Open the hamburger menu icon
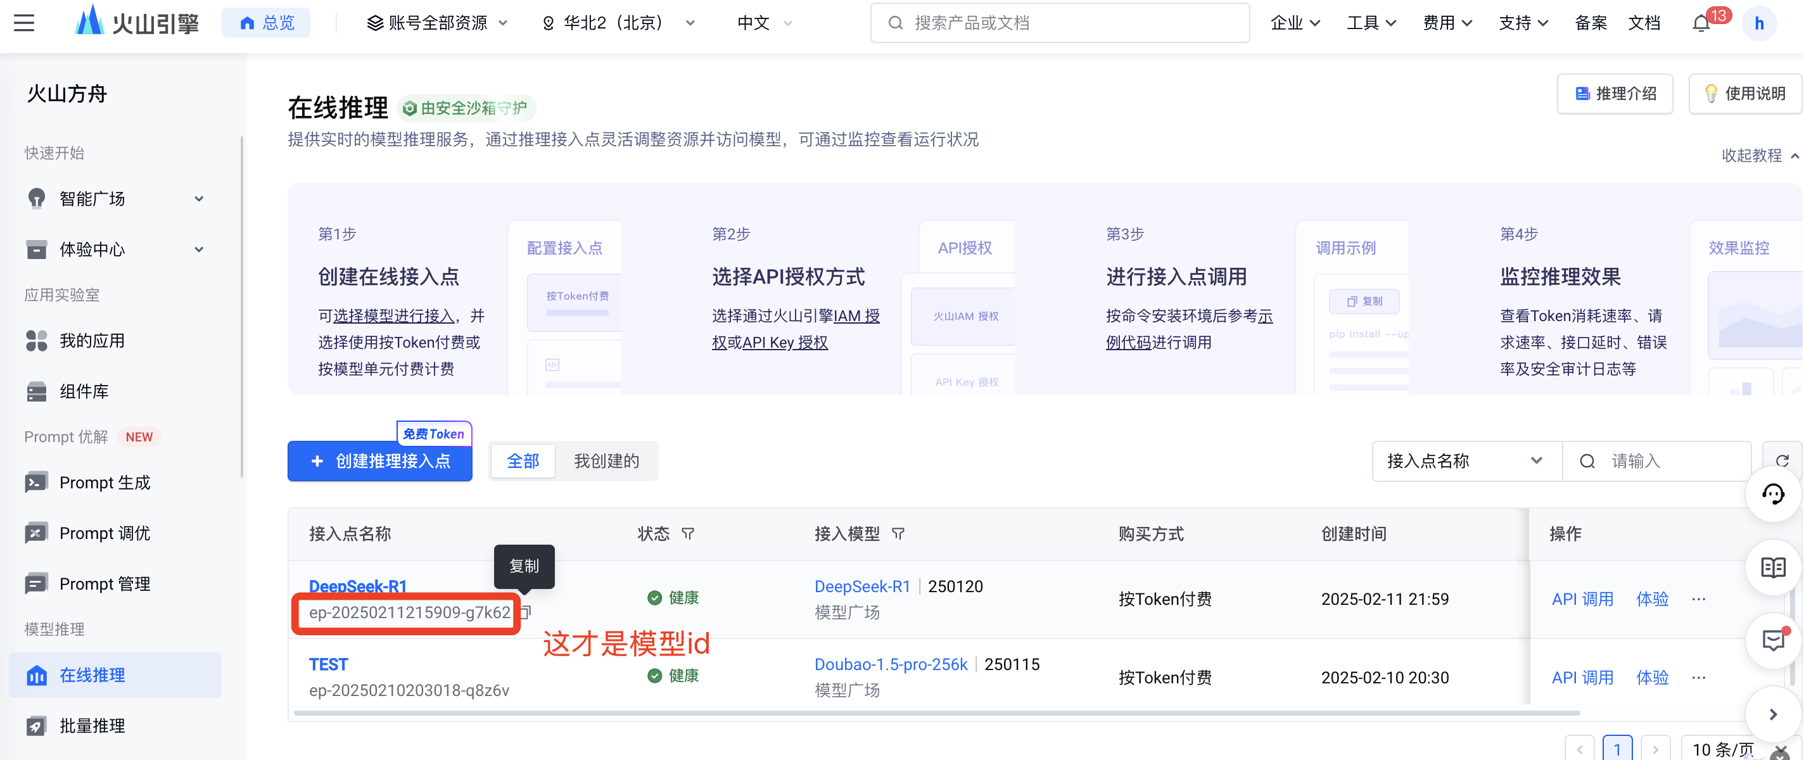Viewport: 1804px width, 760px height. tap(24, 23)
